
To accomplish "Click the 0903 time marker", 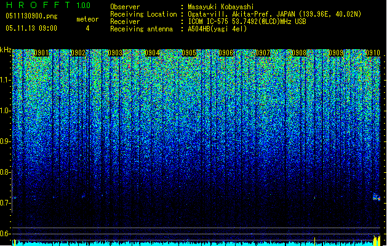I will tap(115, 53).
